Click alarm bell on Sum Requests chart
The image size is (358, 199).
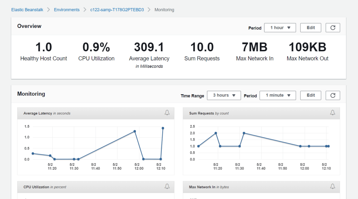point(332,112)
